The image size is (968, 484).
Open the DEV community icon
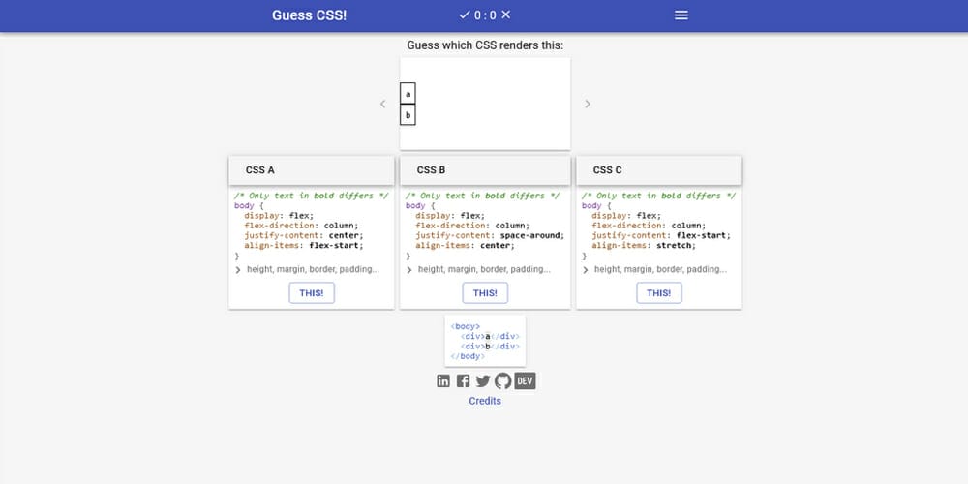pos(525,380)
